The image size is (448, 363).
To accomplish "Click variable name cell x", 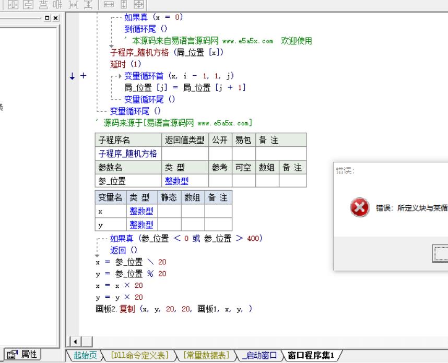I will pyautogui.click(x=111, y=211).
